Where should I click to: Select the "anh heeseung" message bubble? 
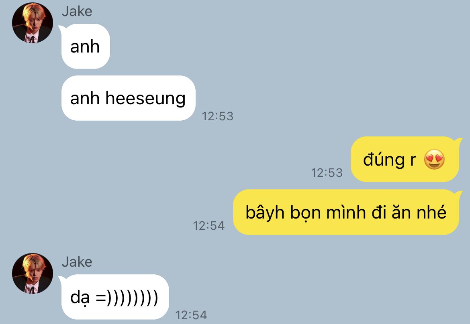click(128, 98)
